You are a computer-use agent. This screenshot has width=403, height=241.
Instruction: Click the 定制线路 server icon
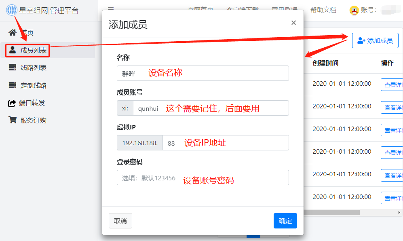click(13, 85)
